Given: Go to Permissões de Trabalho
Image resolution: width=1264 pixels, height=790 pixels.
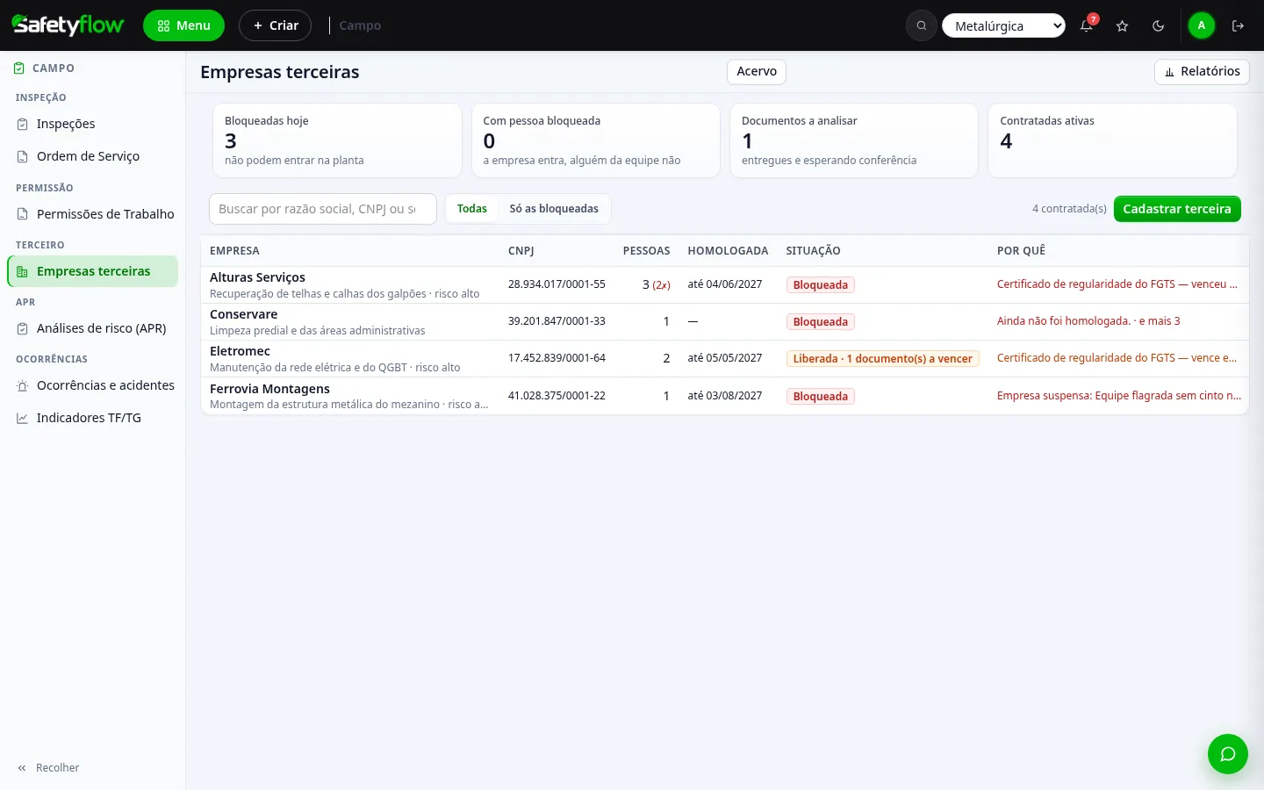Looking at the screenshot, I should tap(93, 214).
